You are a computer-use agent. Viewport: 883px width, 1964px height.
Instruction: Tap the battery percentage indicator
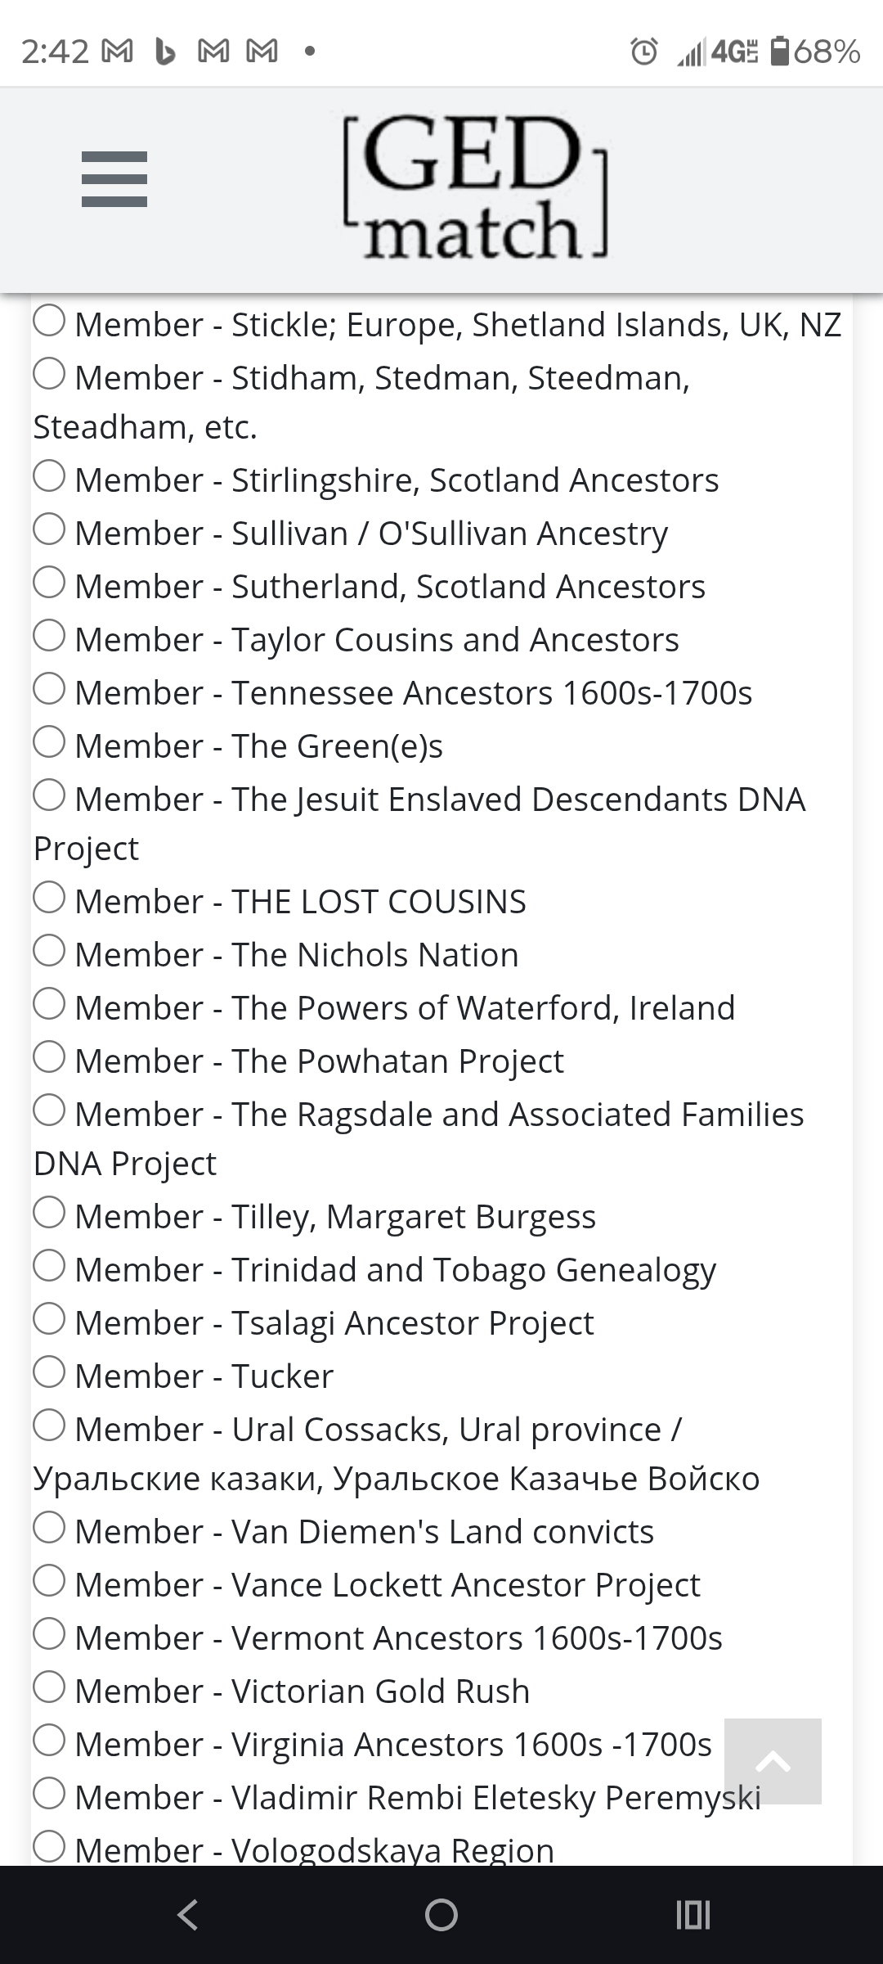point(819,49)
